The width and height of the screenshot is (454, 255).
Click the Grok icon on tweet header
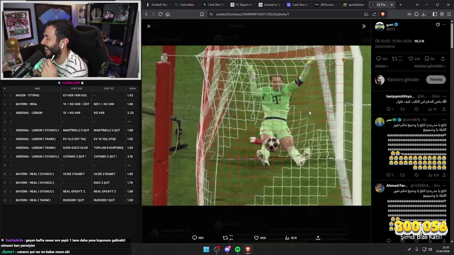[438, 24]
